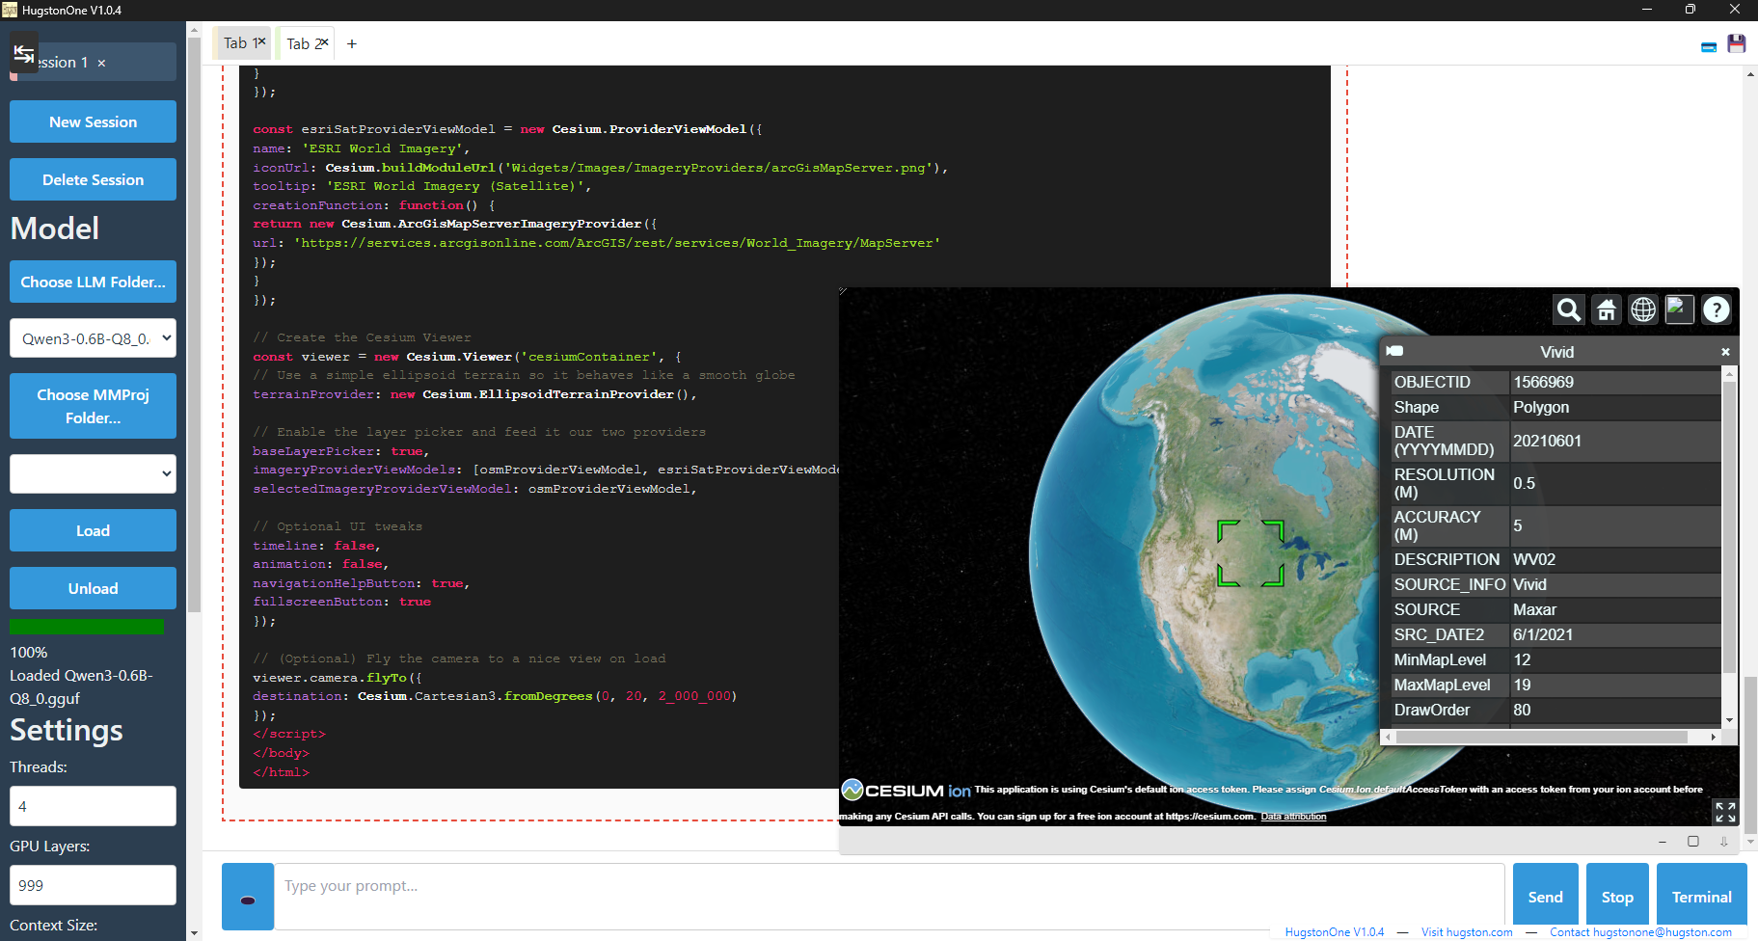Delete the current session

pos(93,179)
